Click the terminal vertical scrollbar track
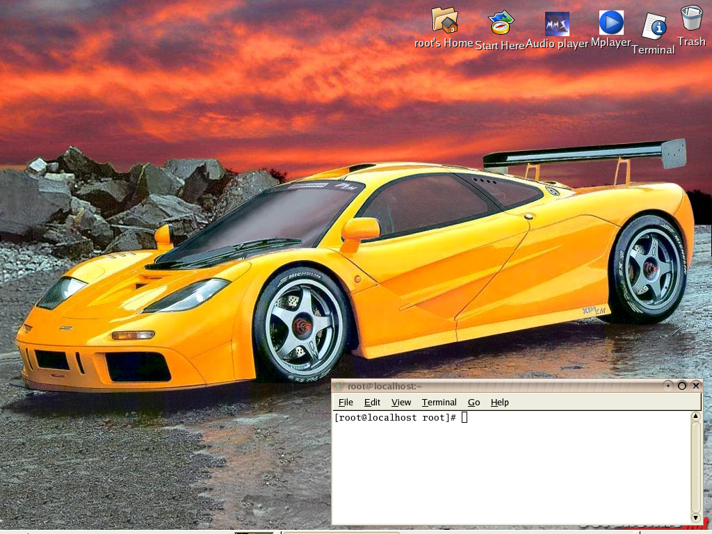Viewport: 712px width, 534px height. tap(695, 467)
